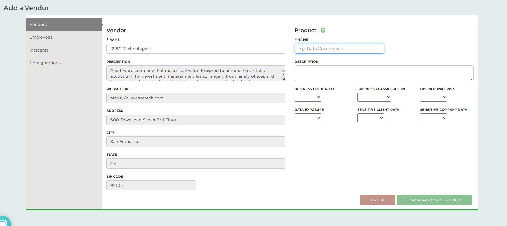This screenshot has width=507, height=226.
Task: Click the Product section heading
Action: tap(306, 30)
